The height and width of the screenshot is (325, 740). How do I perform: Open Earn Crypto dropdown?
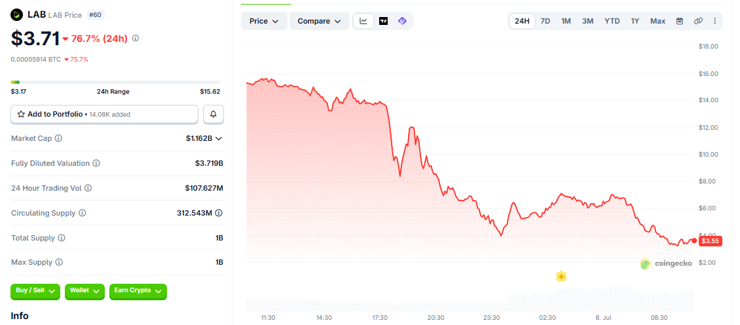138,292
